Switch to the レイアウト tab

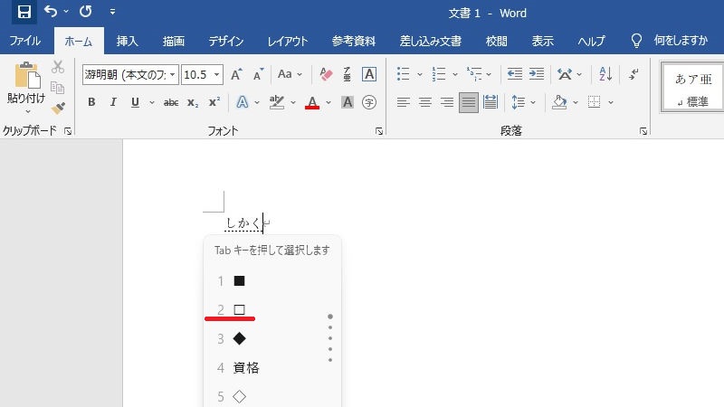(288, 41)
